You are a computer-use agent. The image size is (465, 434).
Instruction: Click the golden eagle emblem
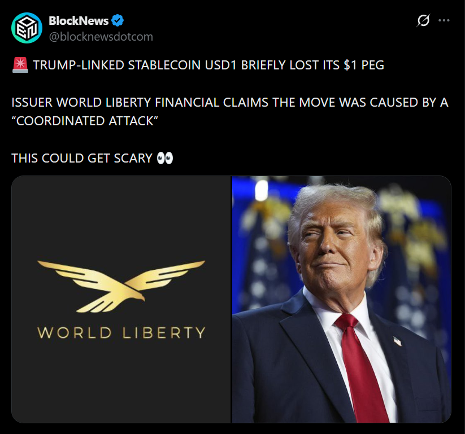(x=121, y=286)
